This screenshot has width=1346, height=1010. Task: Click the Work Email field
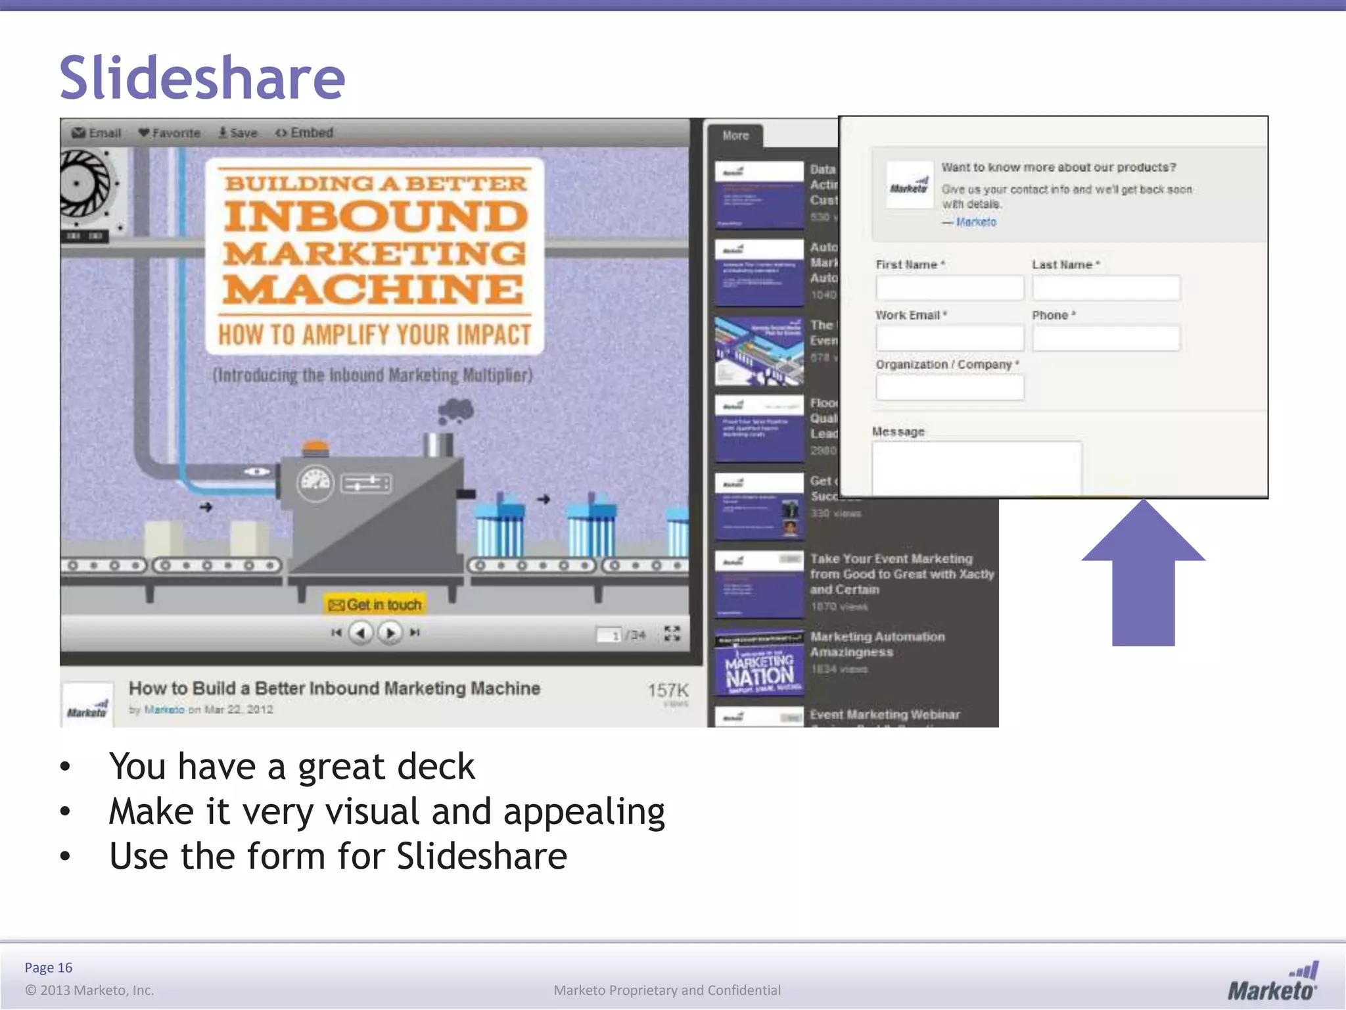[950, 338]
